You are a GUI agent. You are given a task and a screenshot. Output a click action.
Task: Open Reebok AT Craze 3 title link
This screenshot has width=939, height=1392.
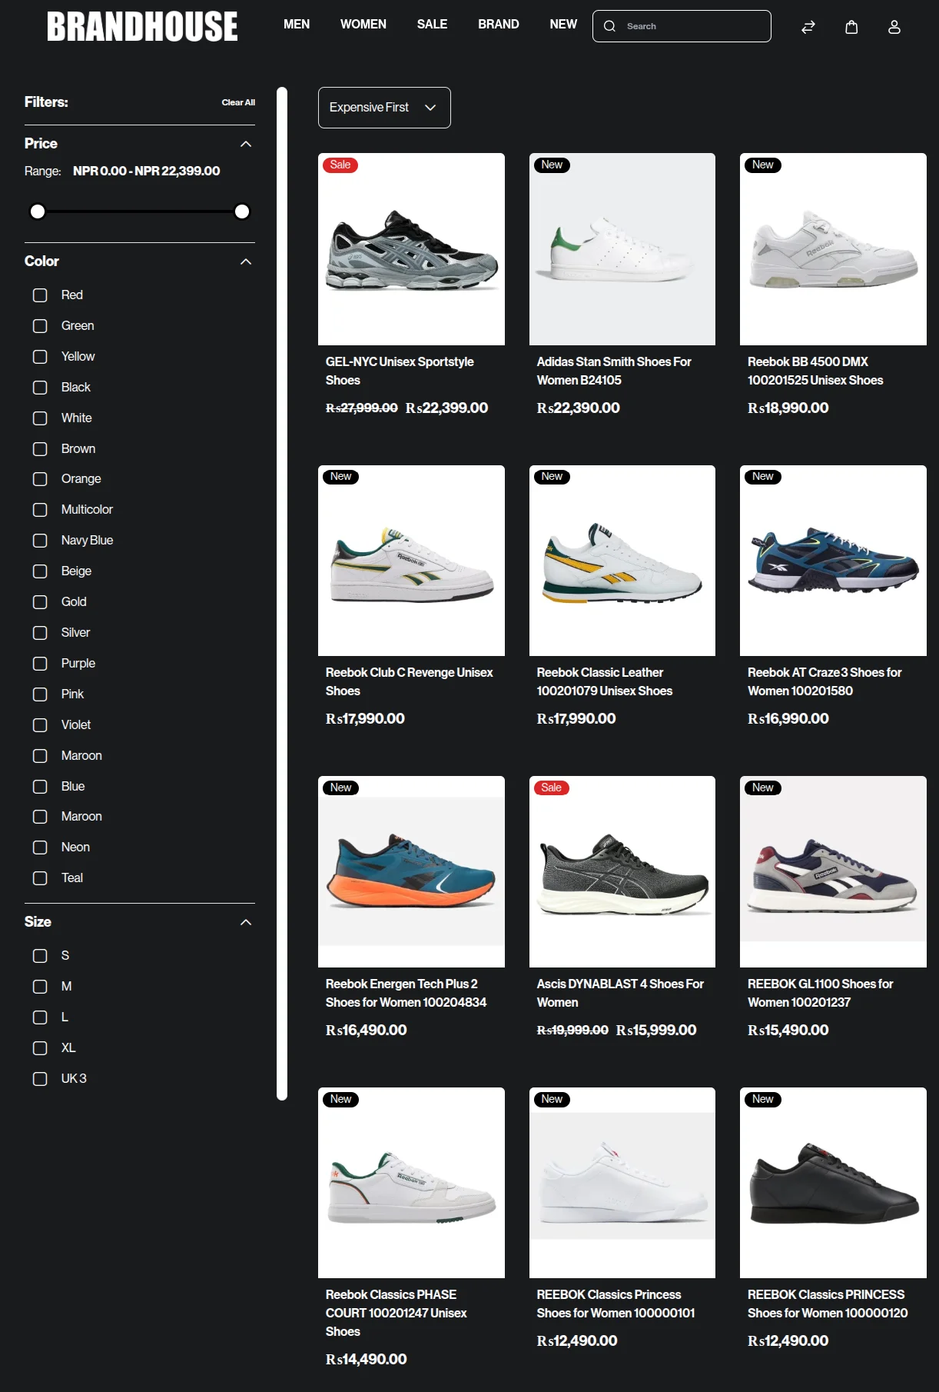coord(825,681)
